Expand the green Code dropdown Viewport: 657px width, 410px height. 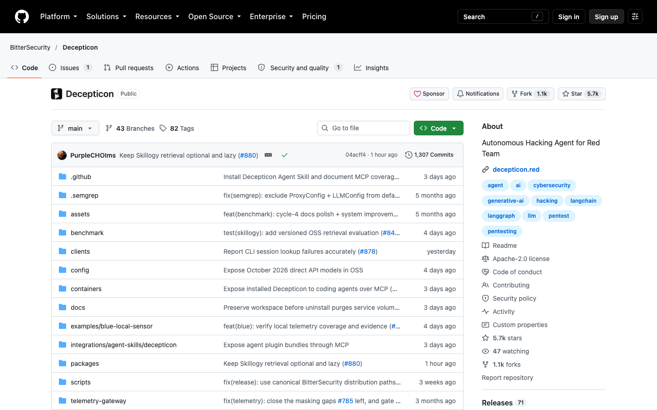point(438,128)
